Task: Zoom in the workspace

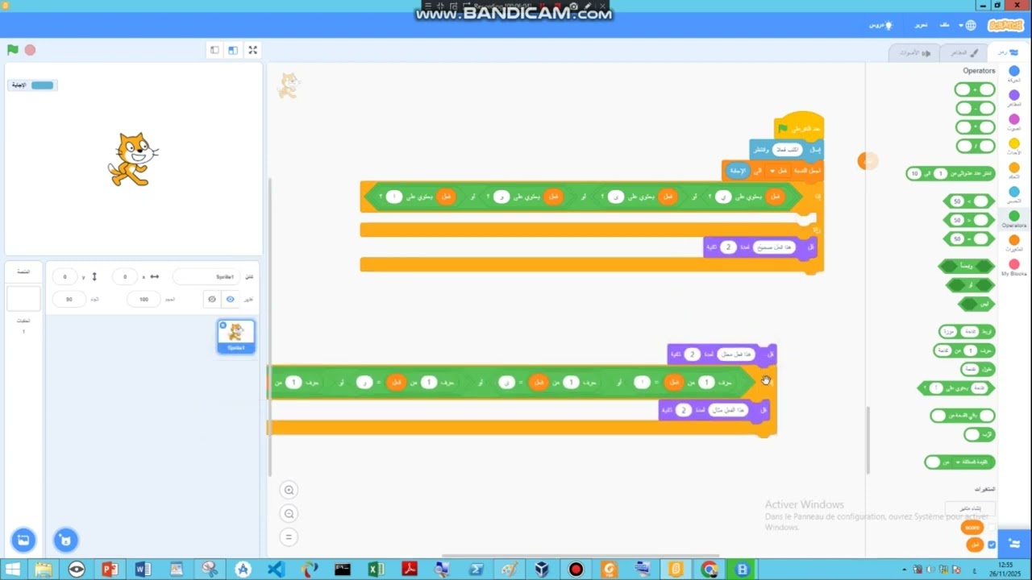Action: point(289,490)
